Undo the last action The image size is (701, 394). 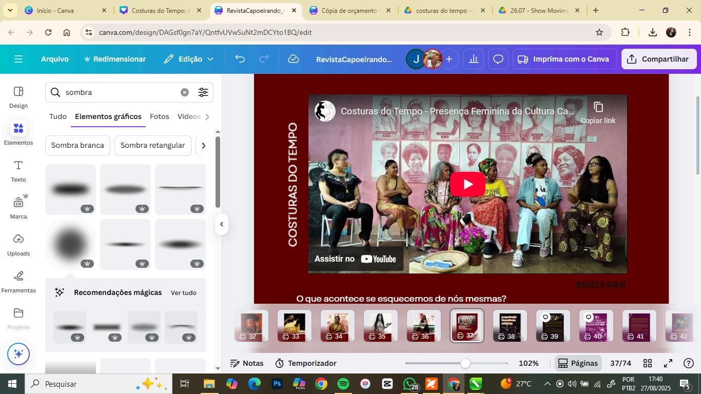tap(240, 59)
